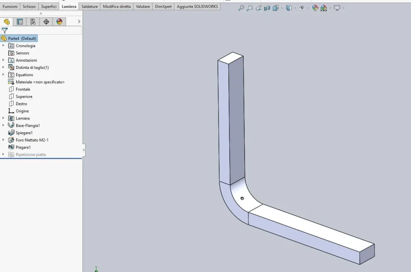Image resolution: width=411 pixels, height=272 pixels.
Task: Open the Edit Appearance color ball icon
Action: (315, 8)
